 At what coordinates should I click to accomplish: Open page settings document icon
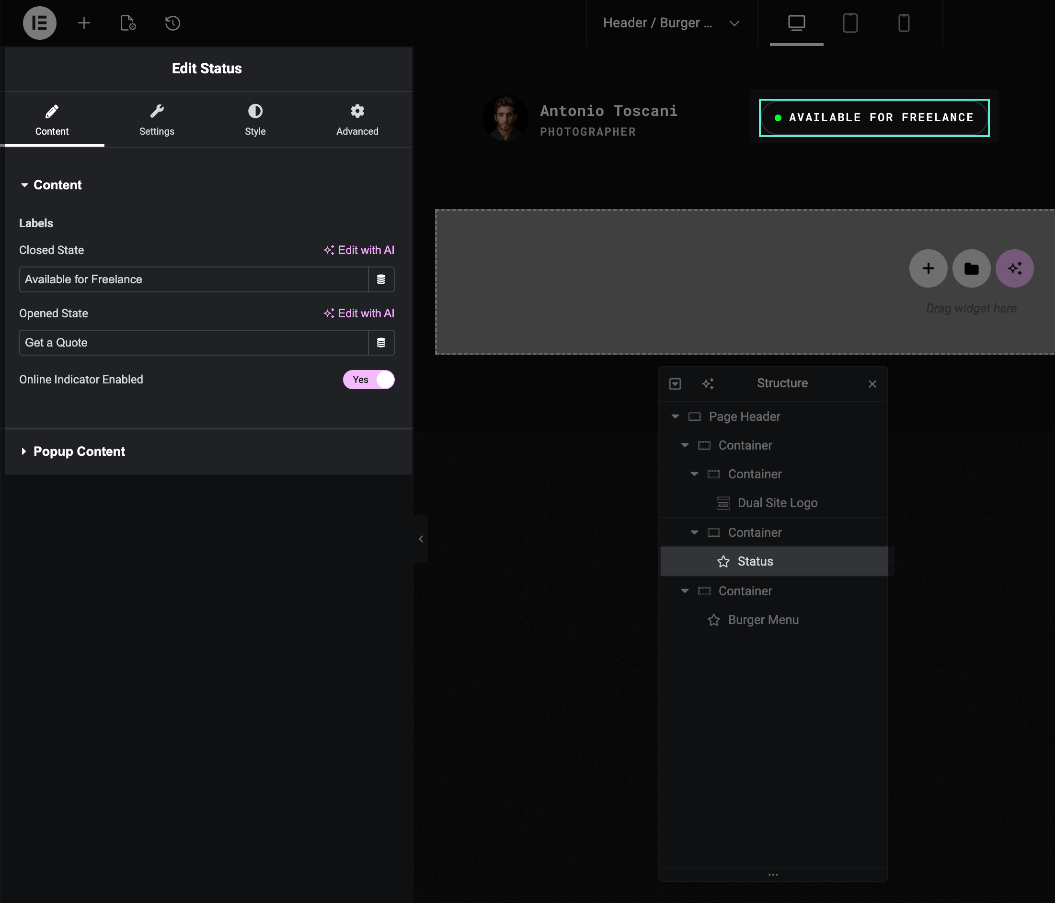(x=128, y=23)
